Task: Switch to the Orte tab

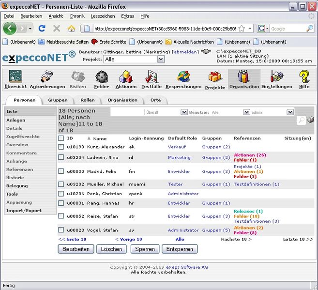Action: coord(155,100)
